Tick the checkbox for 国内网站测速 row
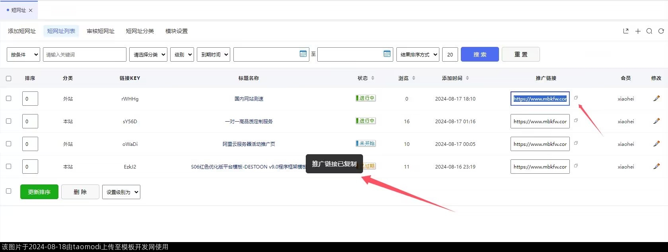This screenshot has width=668, height=252. tap(9, 98)
